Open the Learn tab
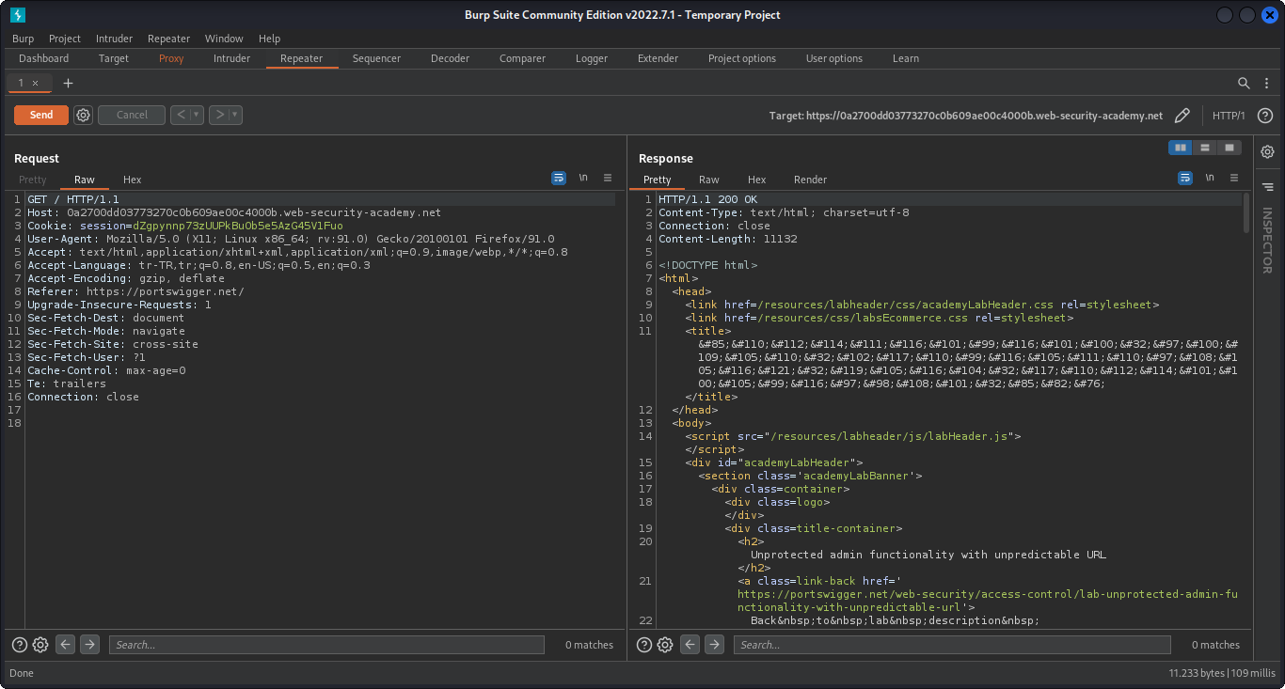Viewport: 1285px width, 689px height. tap(906, 58)
